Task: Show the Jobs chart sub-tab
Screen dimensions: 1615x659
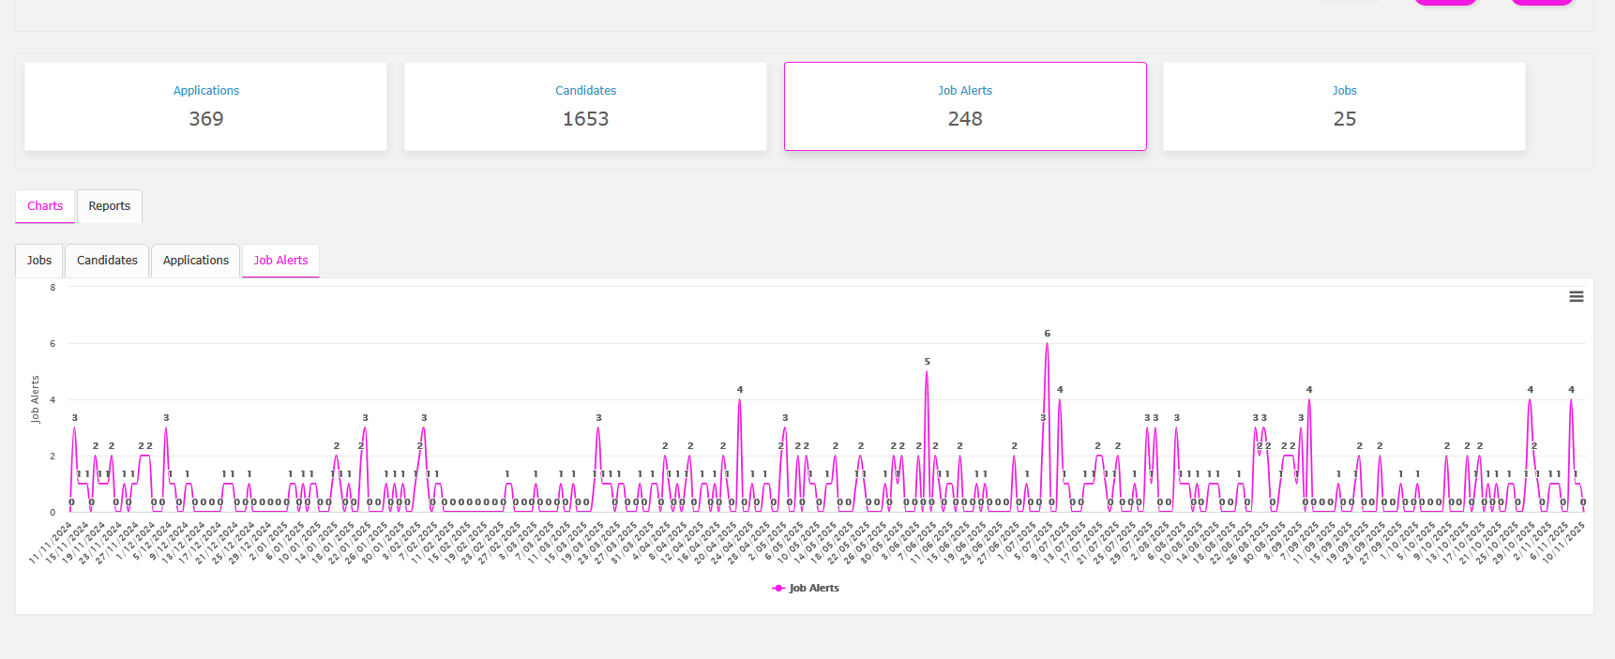Action: (39, 261)
